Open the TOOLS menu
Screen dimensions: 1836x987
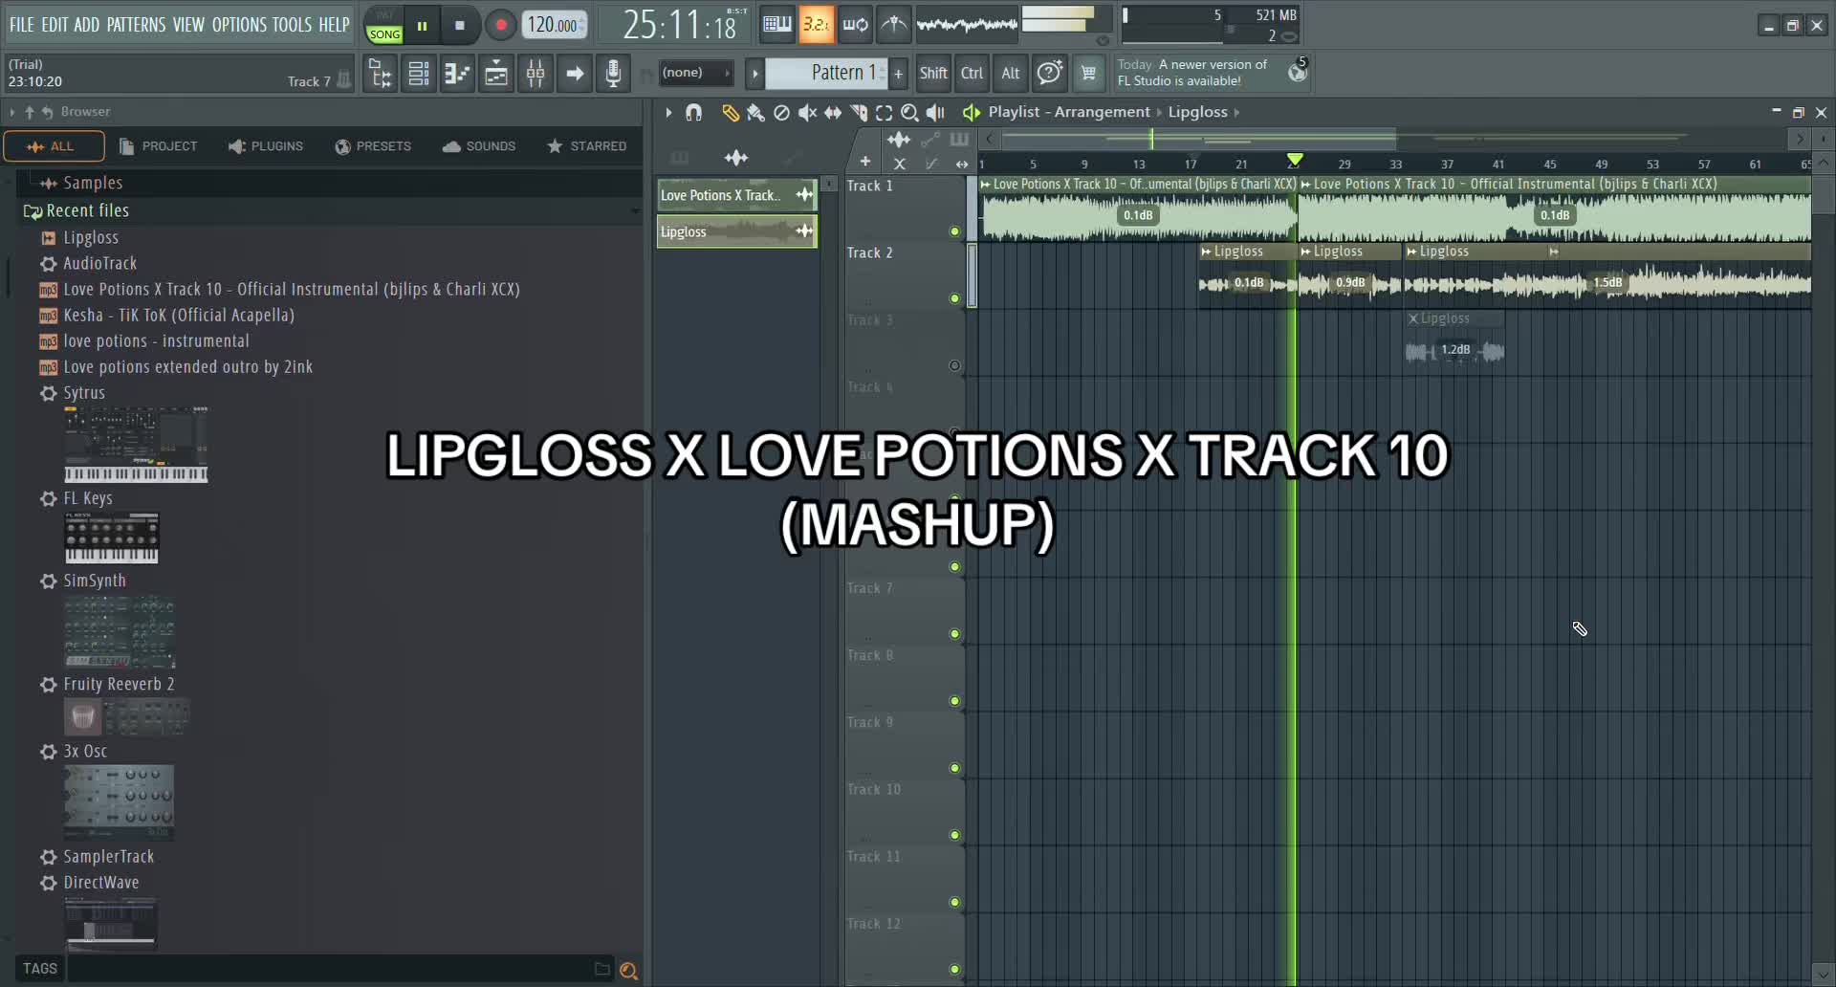(292, 25)
